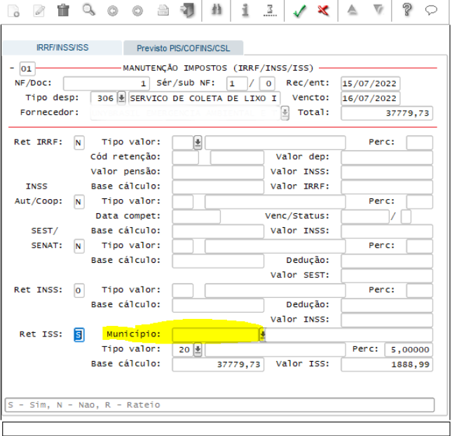
Task: Click the Perc field showing 5,00000
Action: point(409,350)
